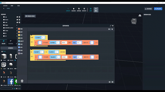The image size is (165, 92).
Task: Start preview with the play button
Action: tap(96, 10)
